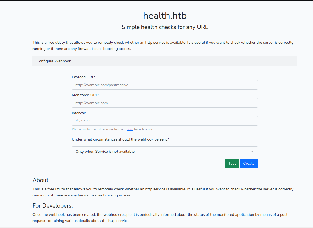Click the 'About:' section heading
This screenshot has height=228, width=313.
point(41,180)
